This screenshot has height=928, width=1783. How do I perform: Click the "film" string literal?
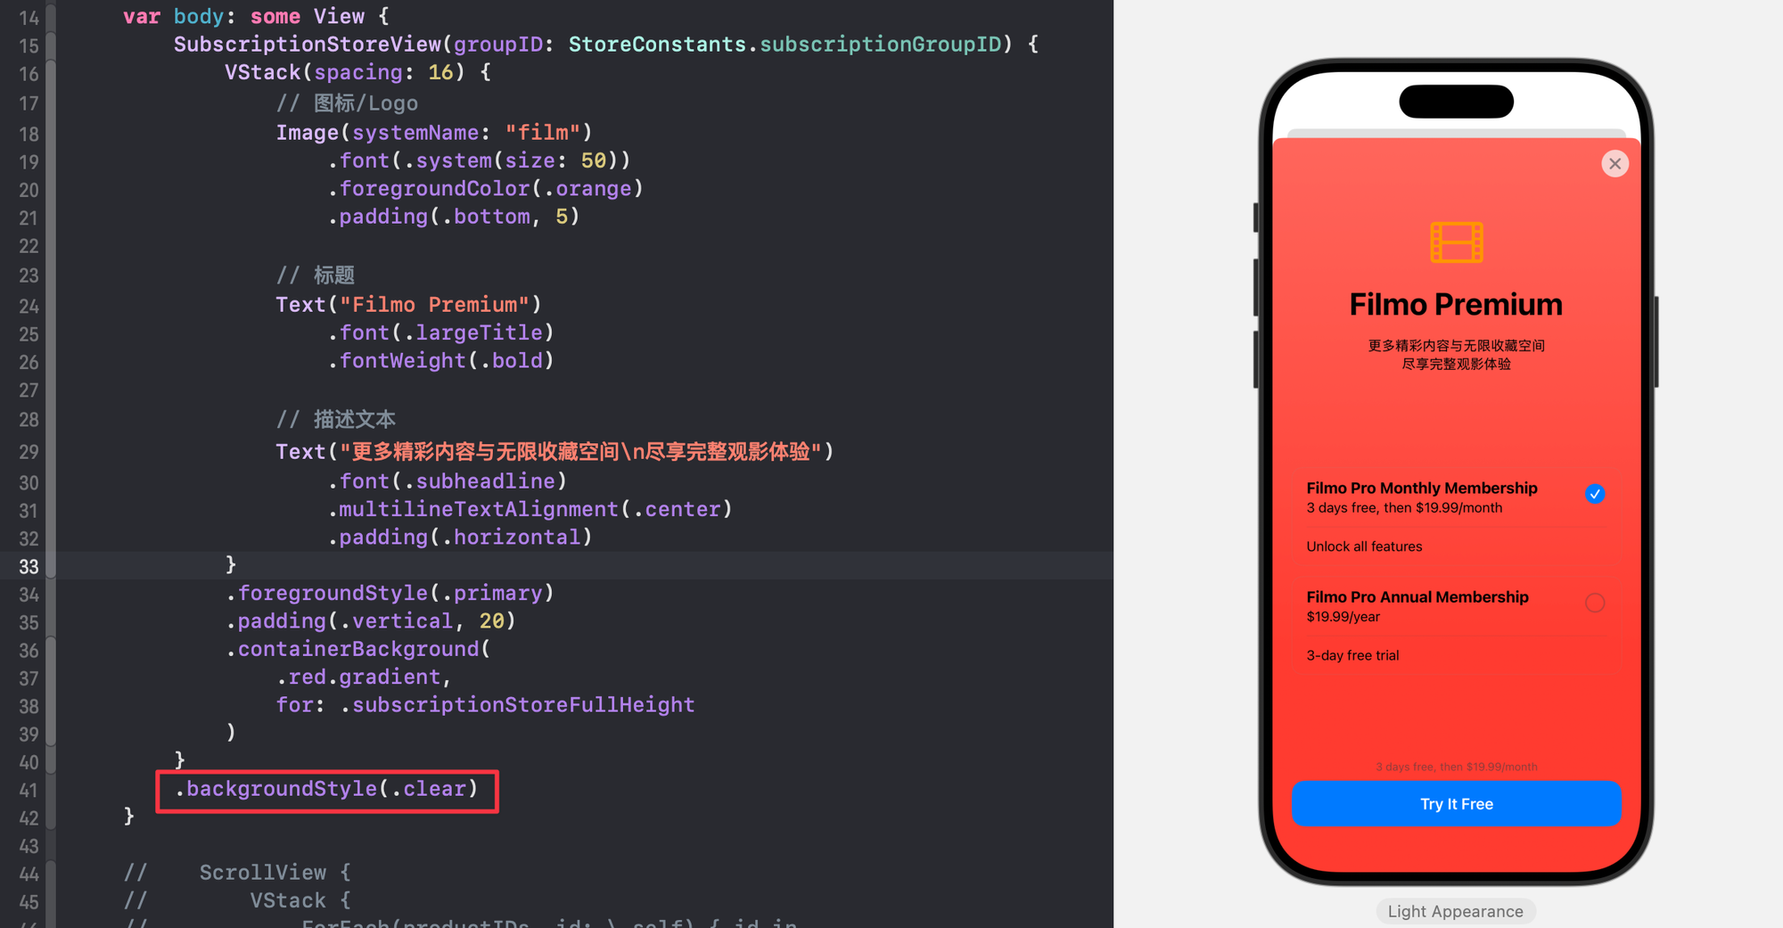[543, 133]
